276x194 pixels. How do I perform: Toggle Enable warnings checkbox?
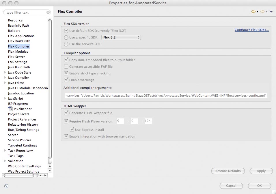(66, 80)
